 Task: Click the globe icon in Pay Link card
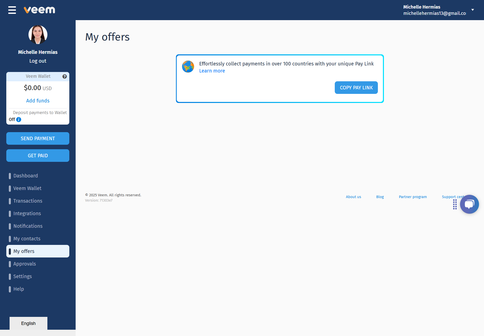click(188, 67)
